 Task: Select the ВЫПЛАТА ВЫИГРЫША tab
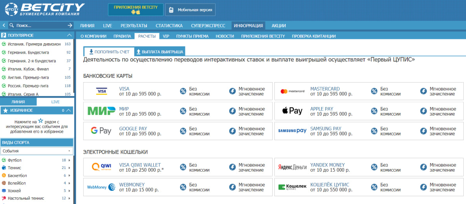(160, 52)
